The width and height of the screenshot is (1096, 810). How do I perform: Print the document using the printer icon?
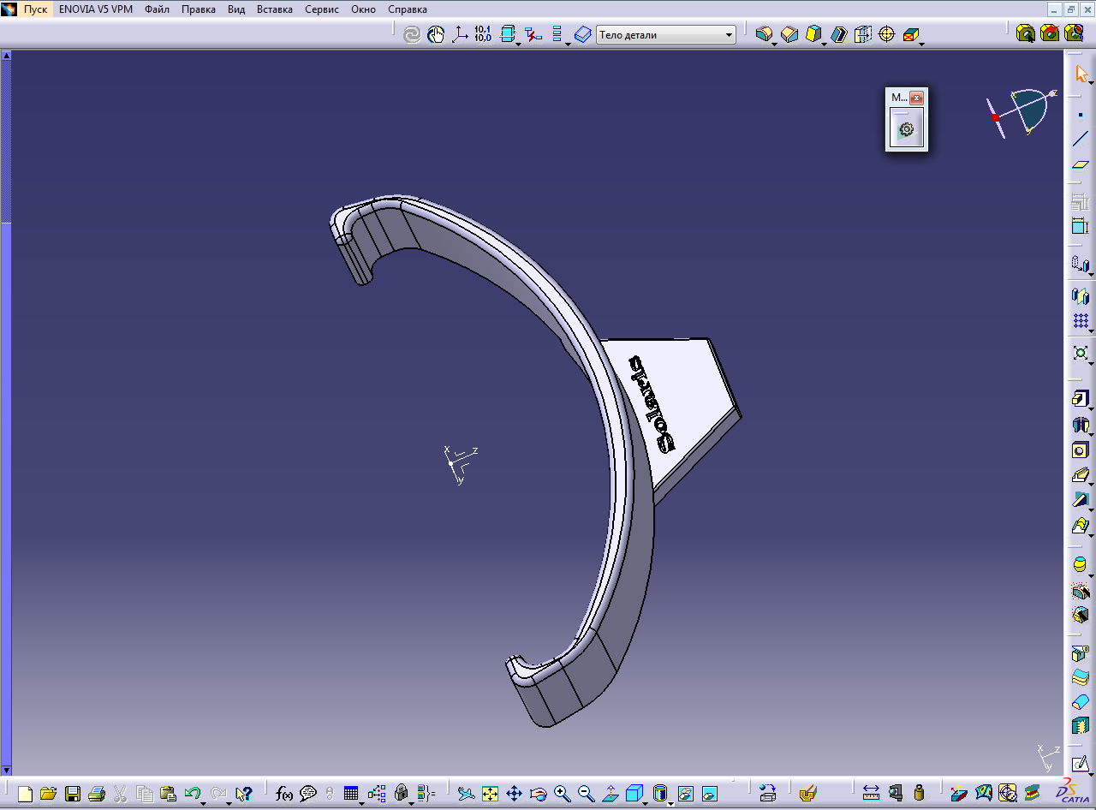(x=97, y=794)
